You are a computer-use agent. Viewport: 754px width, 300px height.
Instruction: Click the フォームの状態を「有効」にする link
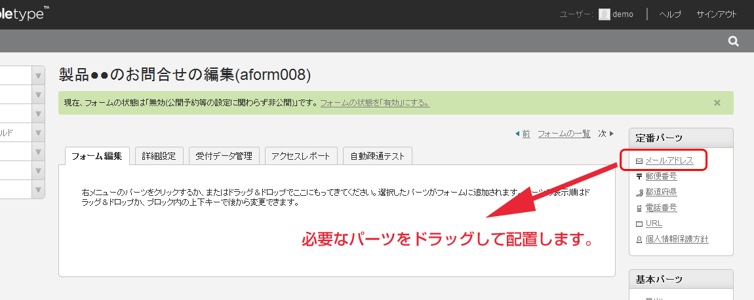(375, 103)
